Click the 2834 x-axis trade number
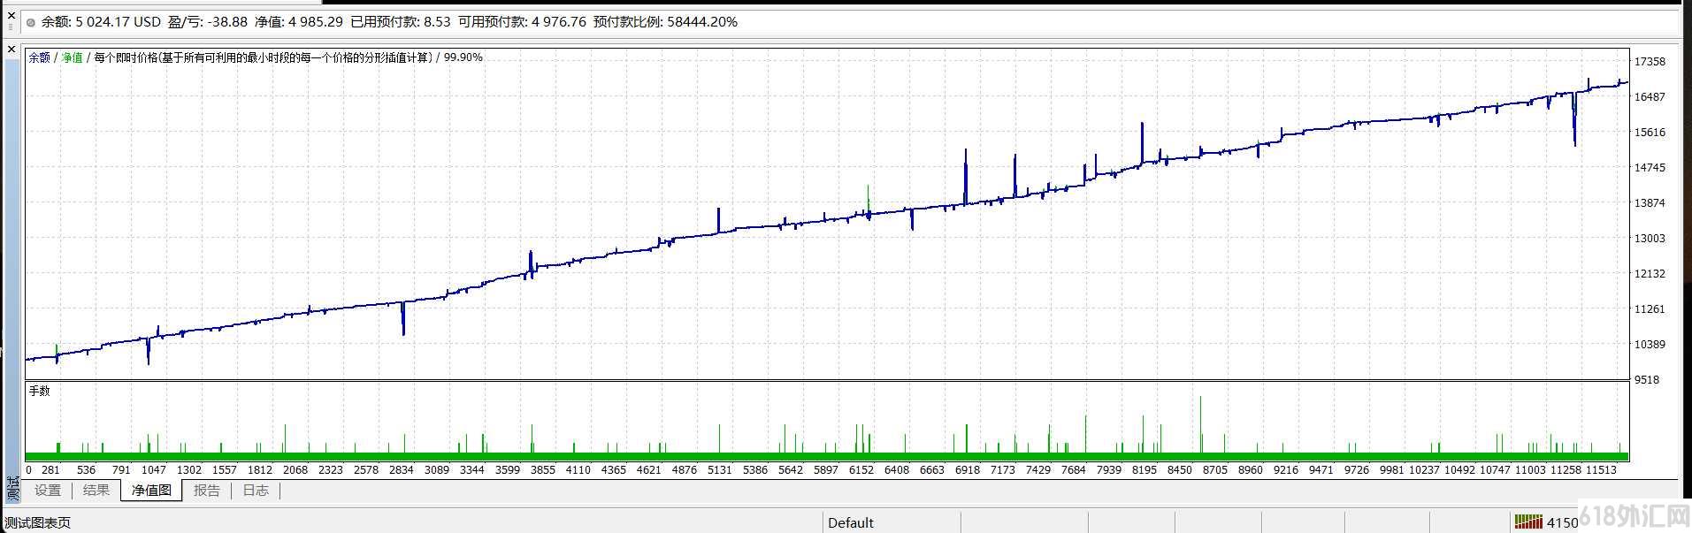This screenshot has height=533, width=1692. 402,470
